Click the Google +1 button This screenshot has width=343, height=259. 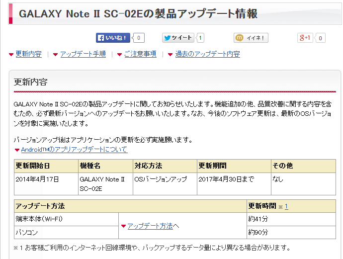point(305,38)
